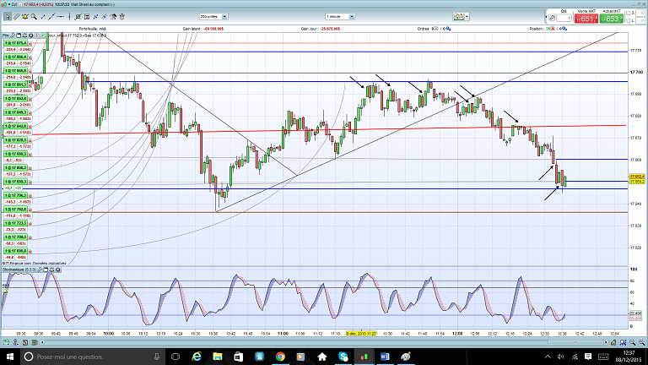Open the calculator-like toolbar icon
This screenshot has width=648, height=365.
pos(87,17)
